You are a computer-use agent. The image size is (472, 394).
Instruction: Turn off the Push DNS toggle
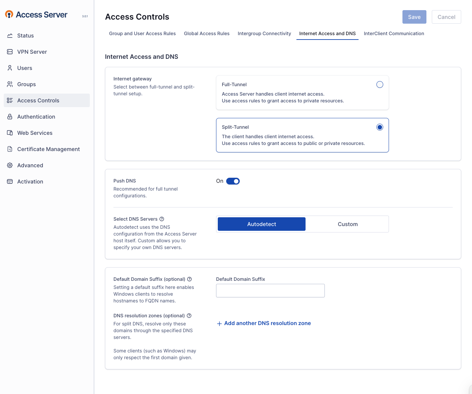click(233, 181)
